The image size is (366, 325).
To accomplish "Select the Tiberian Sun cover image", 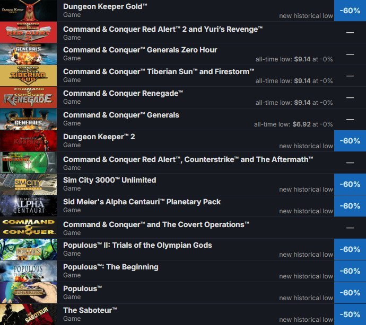I will click(28, 76).
